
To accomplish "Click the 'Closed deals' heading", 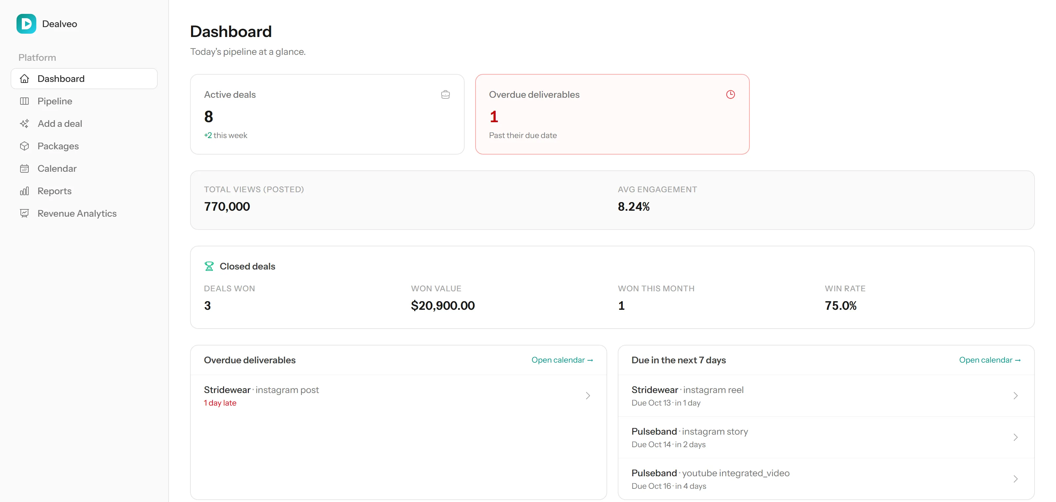I will (247, 266).
